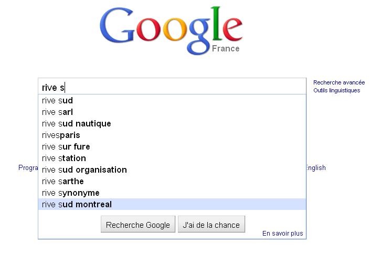
Task: Open the Recherche avancée link
Action: [339, 82]
